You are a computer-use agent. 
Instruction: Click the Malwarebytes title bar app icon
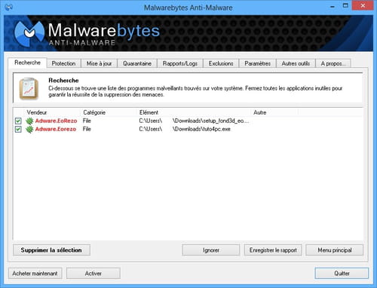click(8, 7)
